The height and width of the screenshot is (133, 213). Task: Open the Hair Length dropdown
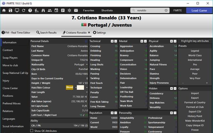tap(87, 92)
